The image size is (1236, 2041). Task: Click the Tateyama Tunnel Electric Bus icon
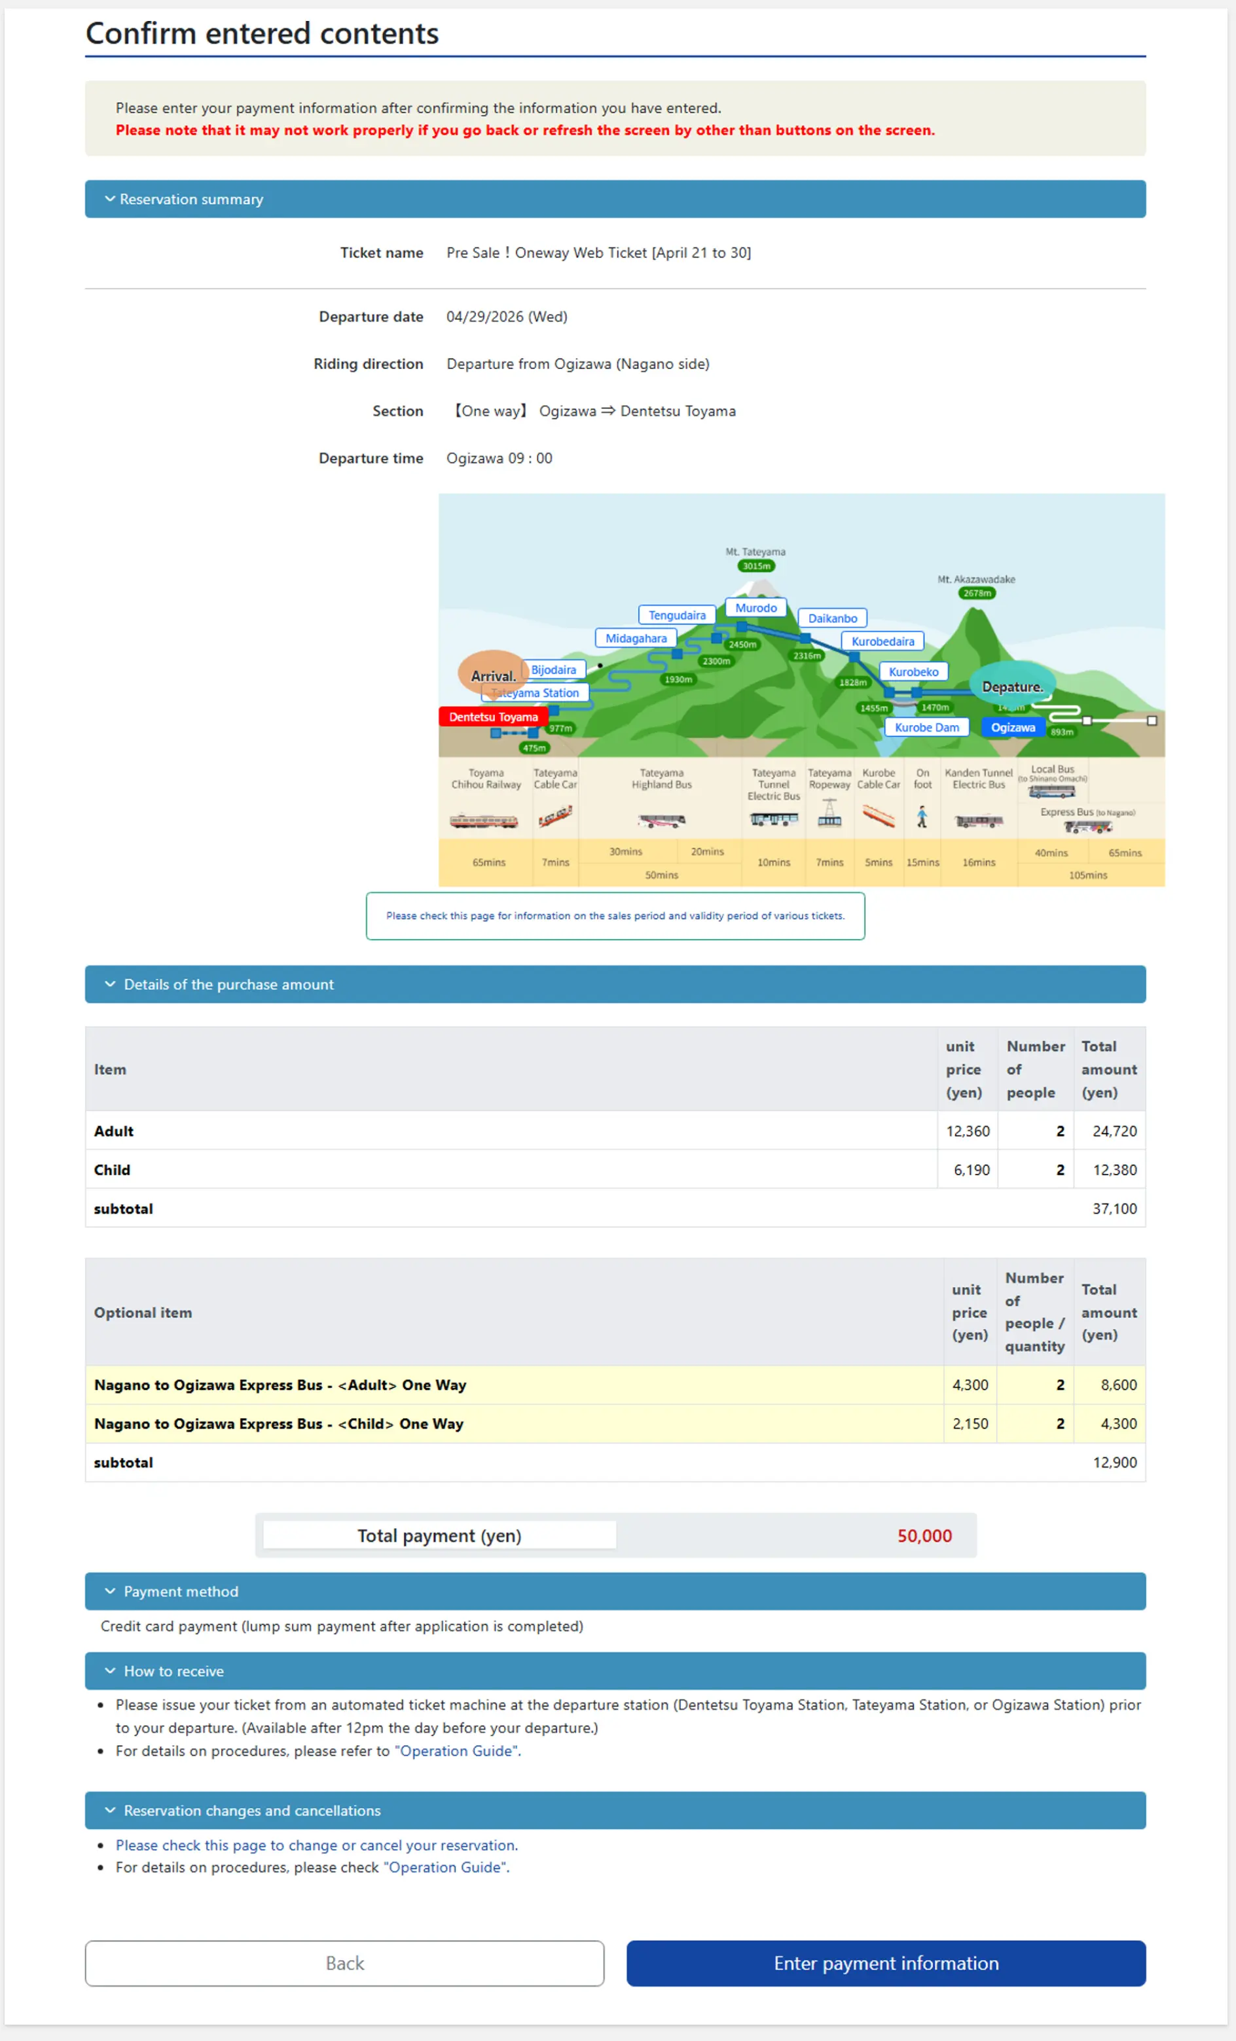pyautogui.click(x=774, y=819)
